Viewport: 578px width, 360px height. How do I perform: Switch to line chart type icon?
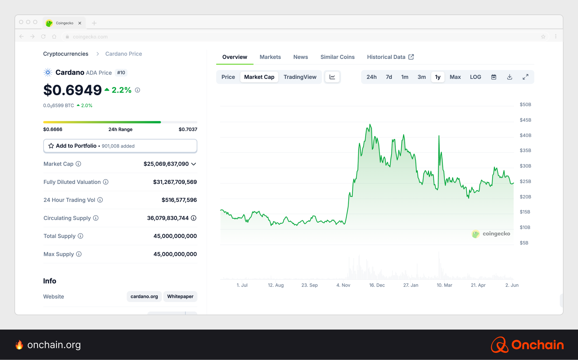pyautogui.click(x=332, y=77)
